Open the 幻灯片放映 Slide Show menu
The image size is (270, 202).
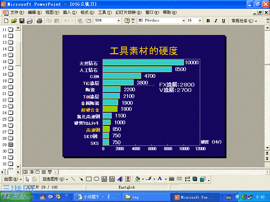(x=129, y=12)
